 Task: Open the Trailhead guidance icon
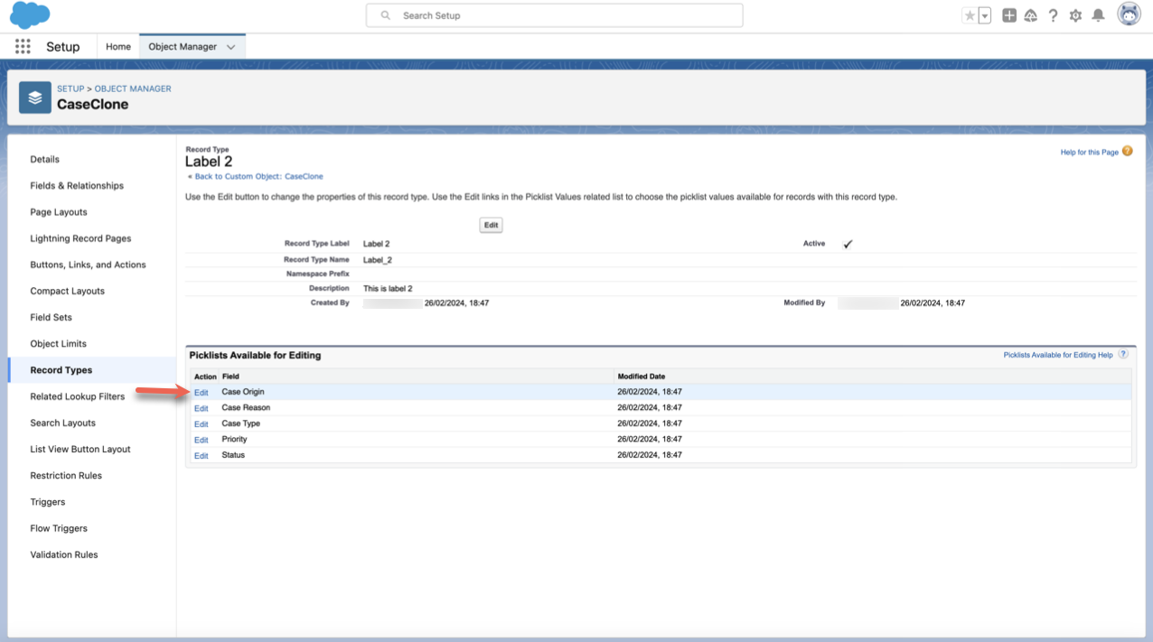pos(1030,15)
